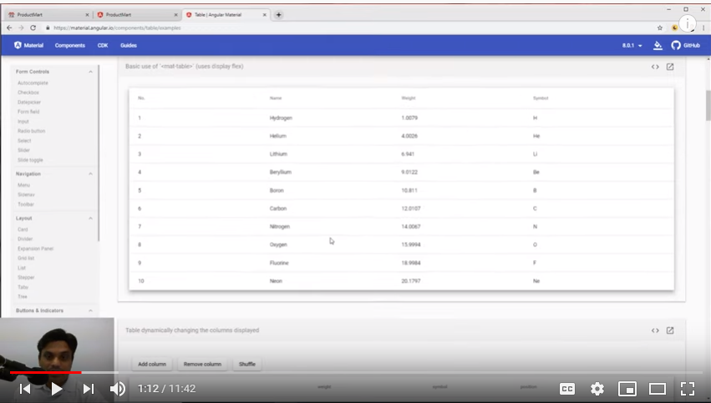
Task: Open the miniplayer
Action: click(627, 388)
